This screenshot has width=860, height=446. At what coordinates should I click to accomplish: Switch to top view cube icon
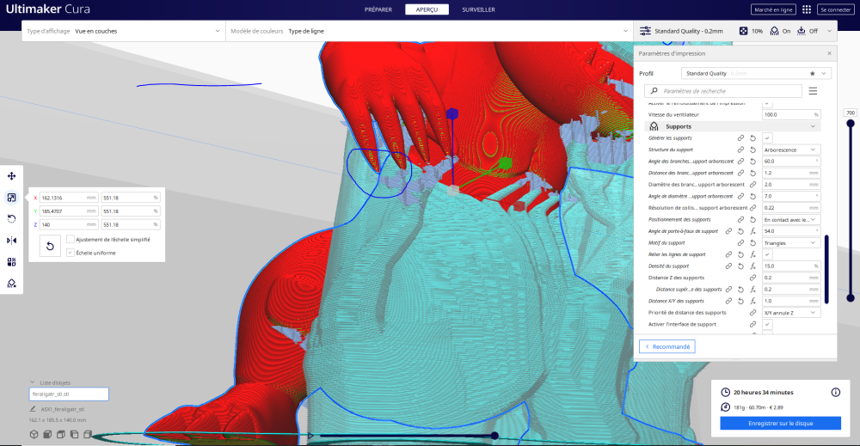(x=60, y=435)
